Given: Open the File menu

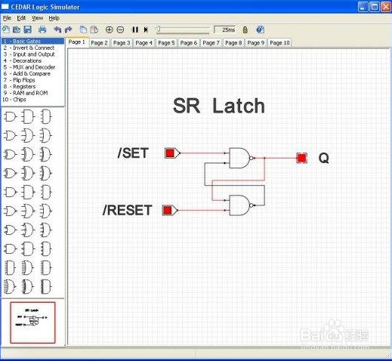Looking at the screenshot, I should pos(7,18).
